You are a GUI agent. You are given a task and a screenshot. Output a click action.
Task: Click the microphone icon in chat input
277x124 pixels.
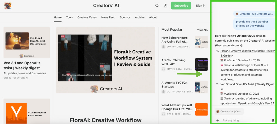point(273,121)
